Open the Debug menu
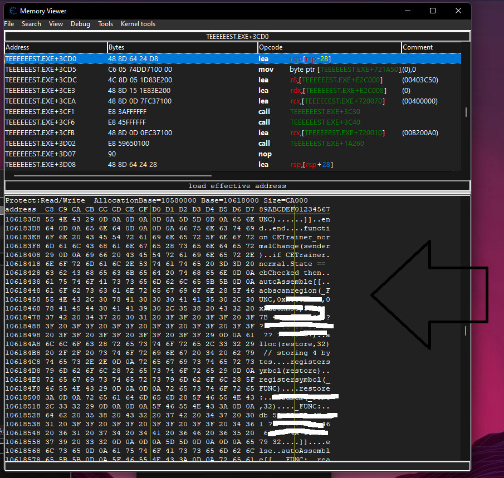504x478 pixels. coord(80,24)
